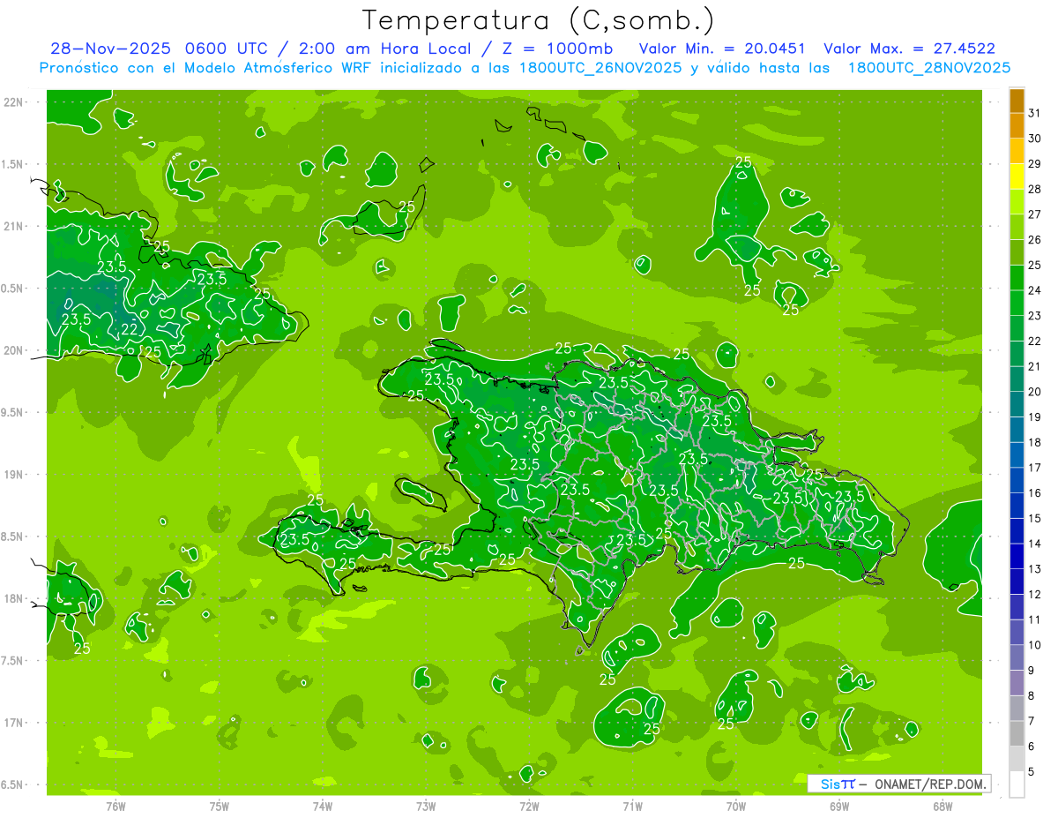Image resolution: width=1058 pixels, height=818 pixels.
Task: Click the title "Temperatura (C,somb.)"
Action: 538,20
